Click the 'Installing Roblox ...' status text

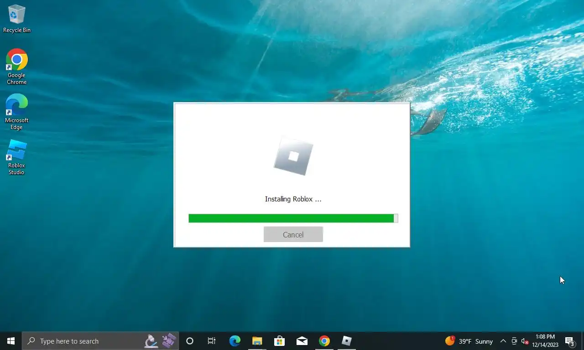point(293,199)
